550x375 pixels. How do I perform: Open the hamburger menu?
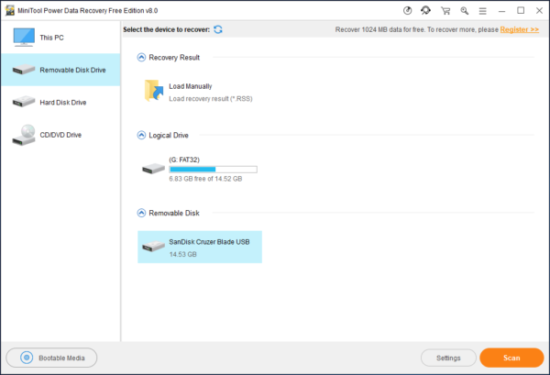(x=483, y=11)
